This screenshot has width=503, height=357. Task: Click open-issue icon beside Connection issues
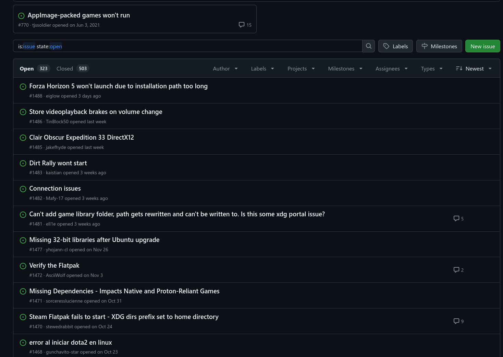23,189
